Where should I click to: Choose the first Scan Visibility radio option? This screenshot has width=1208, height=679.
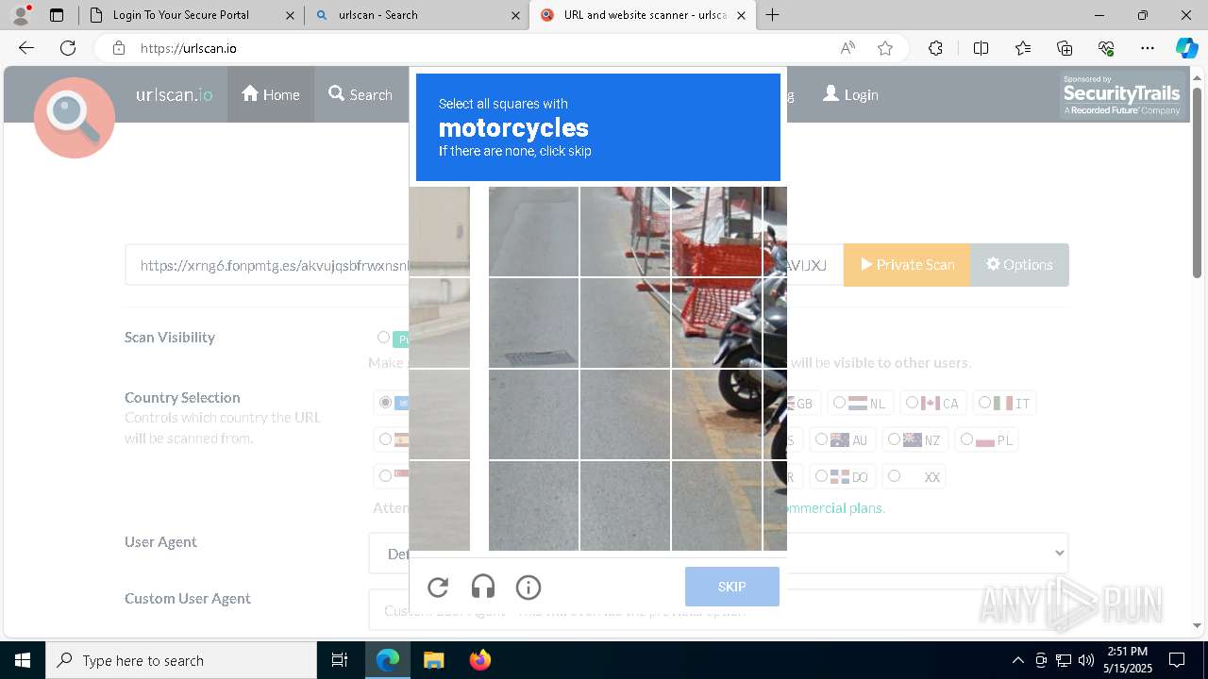[x=383, y=338]
